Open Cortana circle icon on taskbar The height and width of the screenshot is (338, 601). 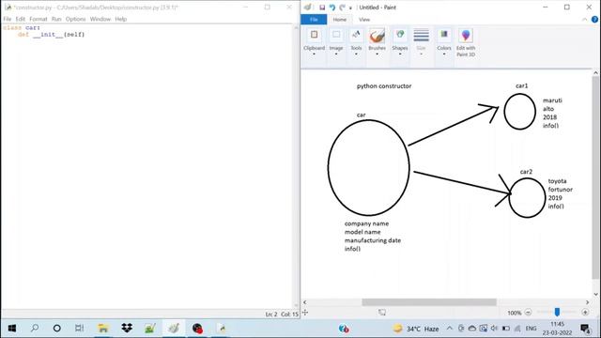pos(56,328)
